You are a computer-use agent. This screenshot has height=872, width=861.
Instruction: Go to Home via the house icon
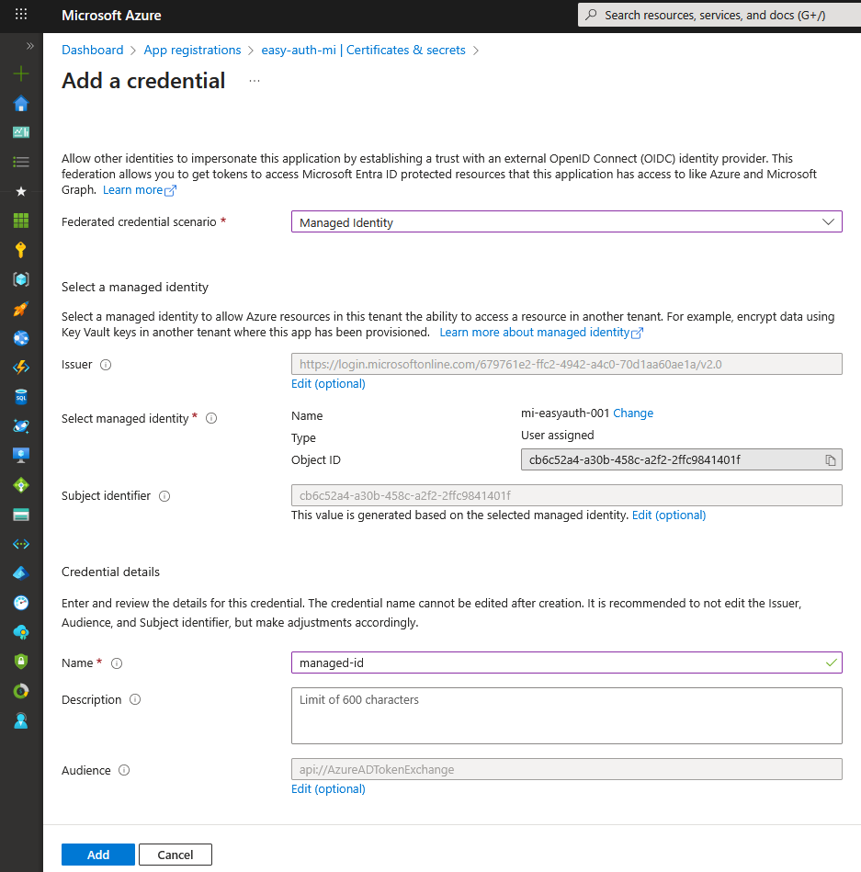tap(21, 104)
